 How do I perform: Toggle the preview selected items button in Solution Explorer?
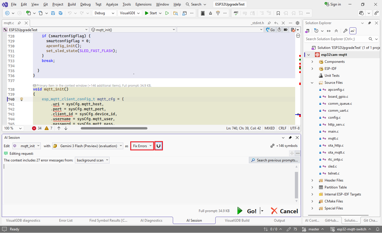point(353,31)
